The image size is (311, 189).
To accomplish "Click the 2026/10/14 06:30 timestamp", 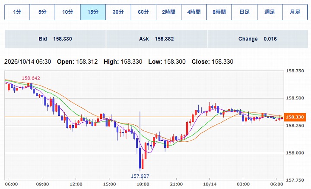I will click(28, 62).
